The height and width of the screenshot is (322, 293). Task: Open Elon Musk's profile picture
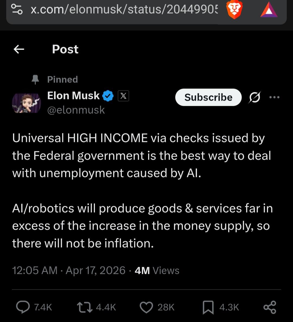(x=26, y=103)
